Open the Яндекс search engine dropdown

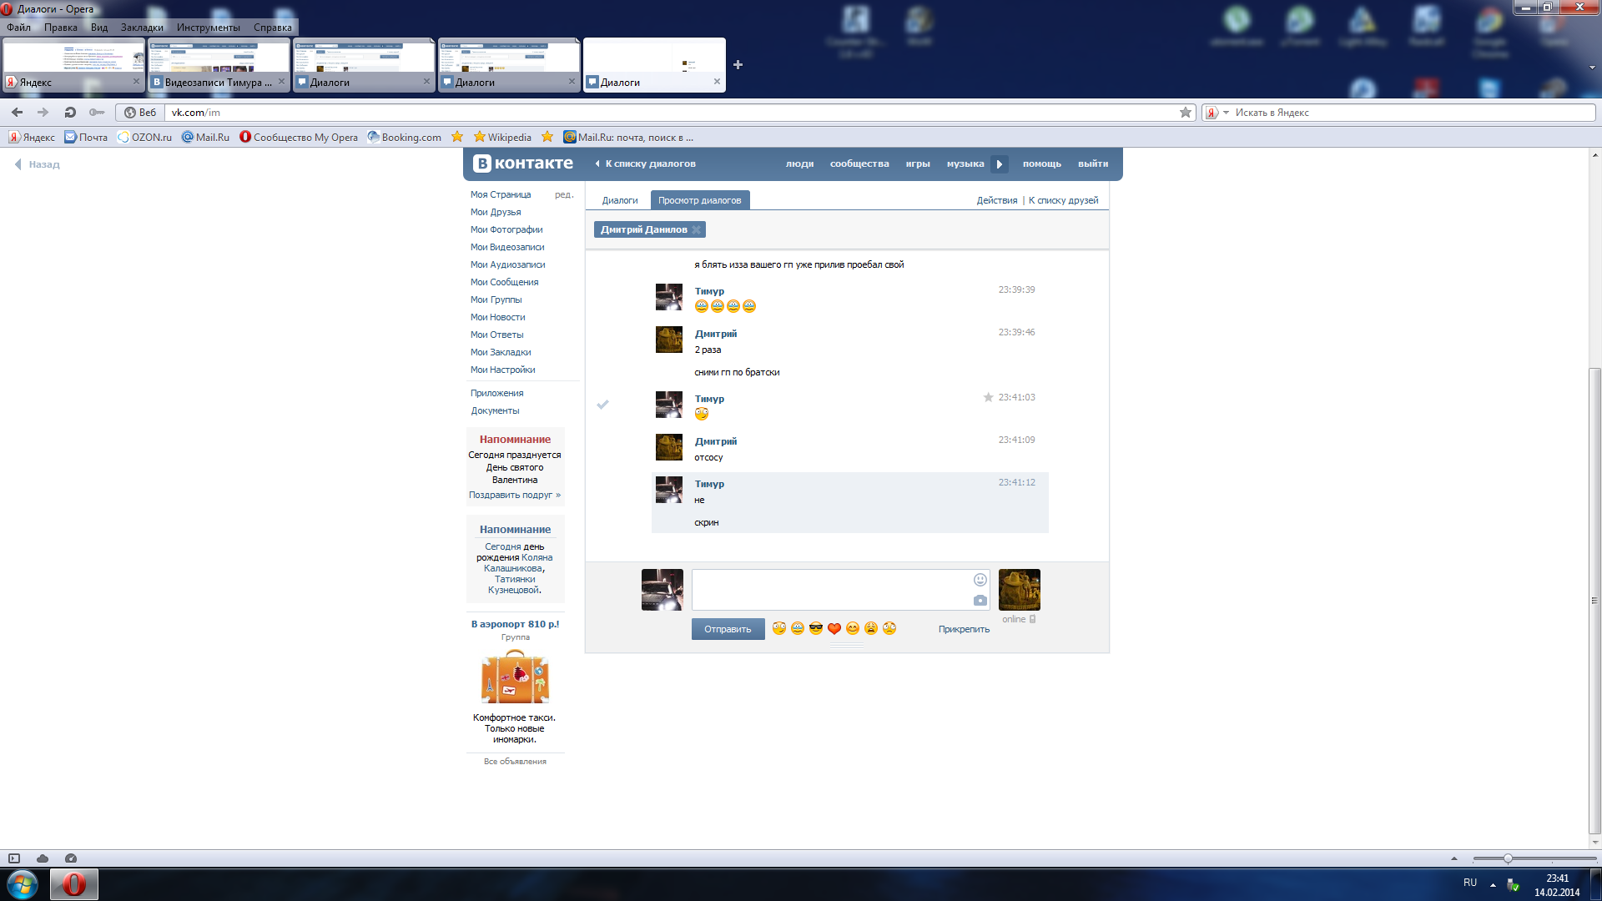[1226, 113]
